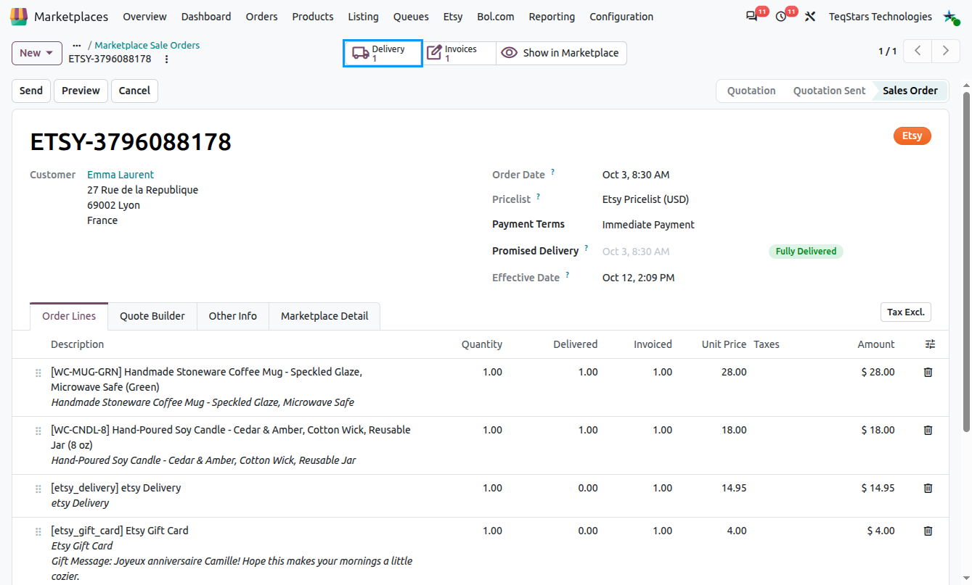Click the user avatar star icon
The image size is (972, 585).
click(951, 16)
